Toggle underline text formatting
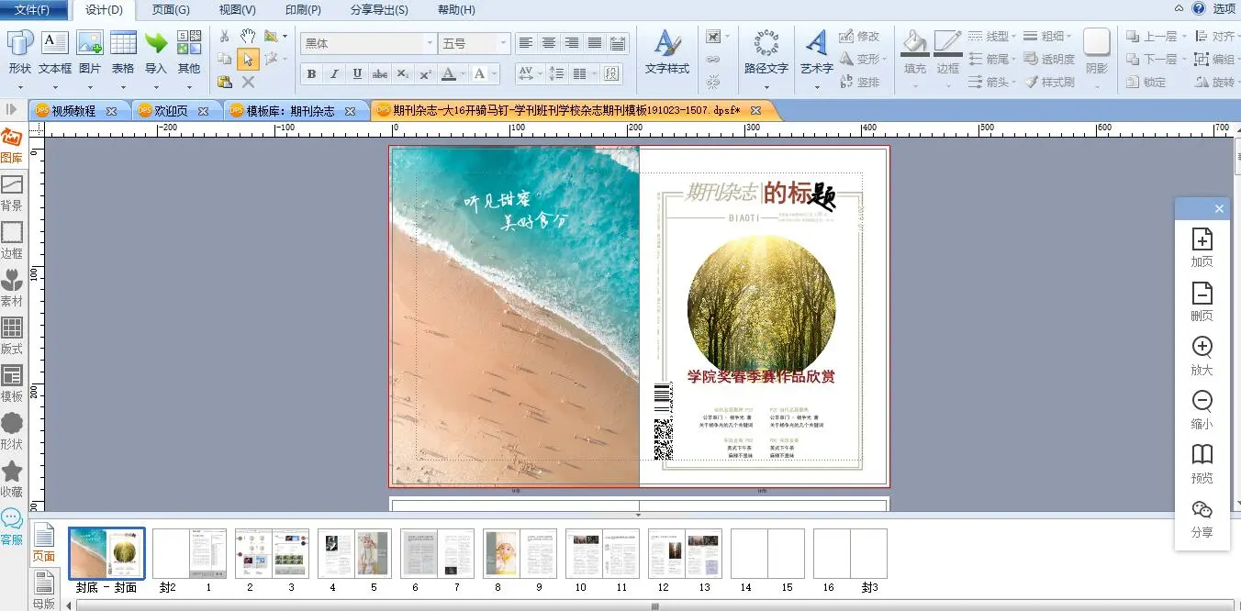This screenshot has height=611, width=1241. [x=357, y=74]
